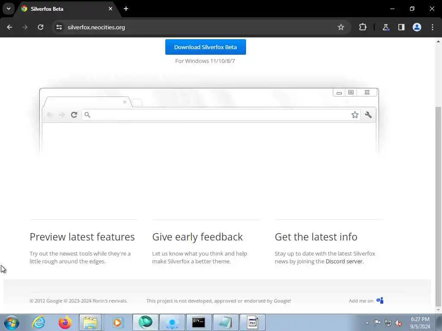The image size is (442, 331).
Task: Click the address bar URL silverfox.neocities.org
Action: 96,27
